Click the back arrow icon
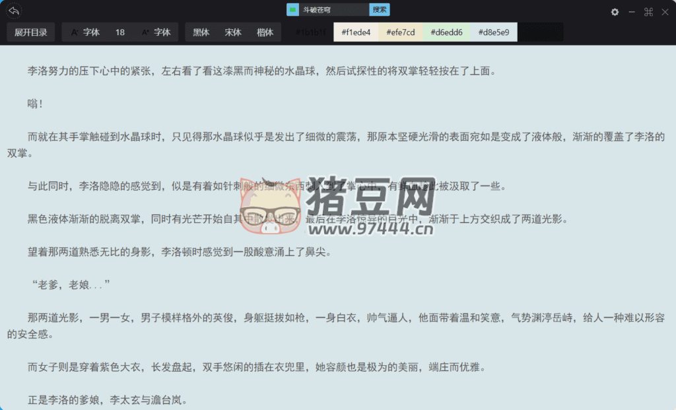 (x=14, y=11)
